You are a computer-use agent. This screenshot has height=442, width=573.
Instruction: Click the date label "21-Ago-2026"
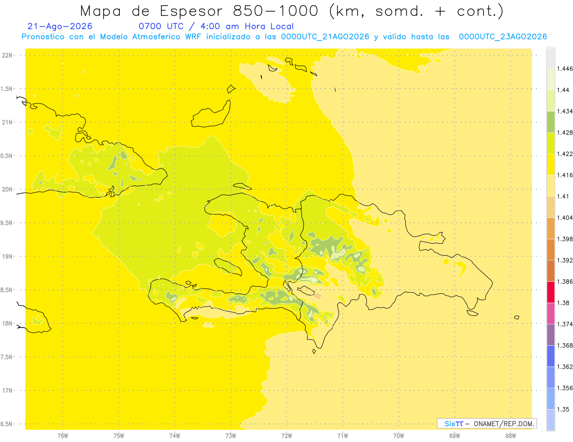coord(60,27)
